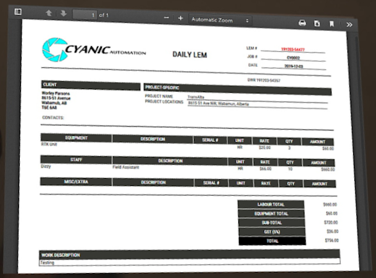Zoom in with the plus button
Viewport: 376px width, 278px height.
point(180,19)
